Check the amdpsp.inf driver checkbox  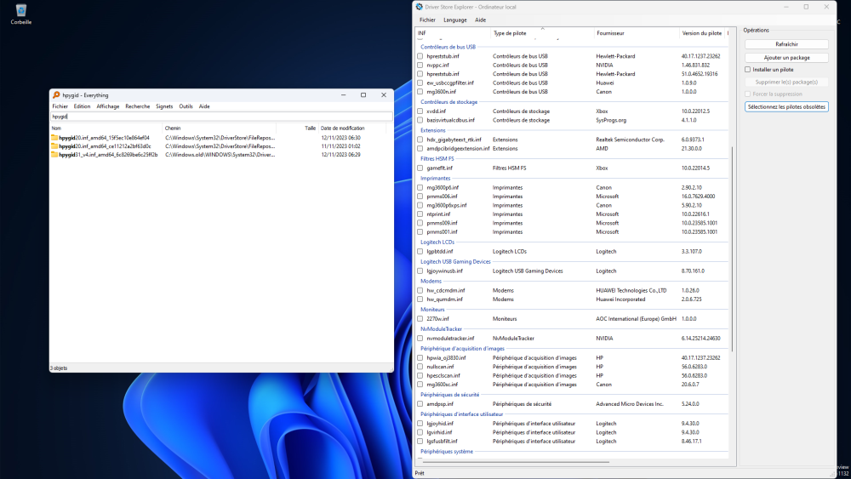(x=420, y=404)
